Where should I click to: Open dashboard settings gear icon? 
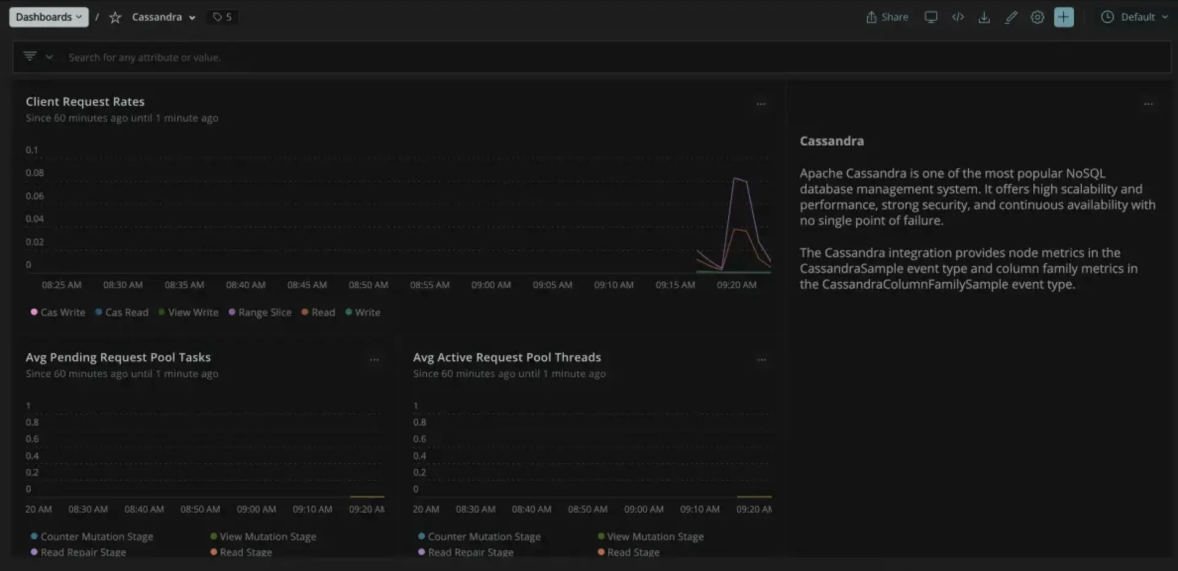(1037, 17)
